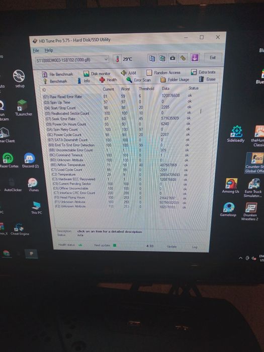
Task: Select the Hardware ECC Recovered row
Action: click(120, 180)
